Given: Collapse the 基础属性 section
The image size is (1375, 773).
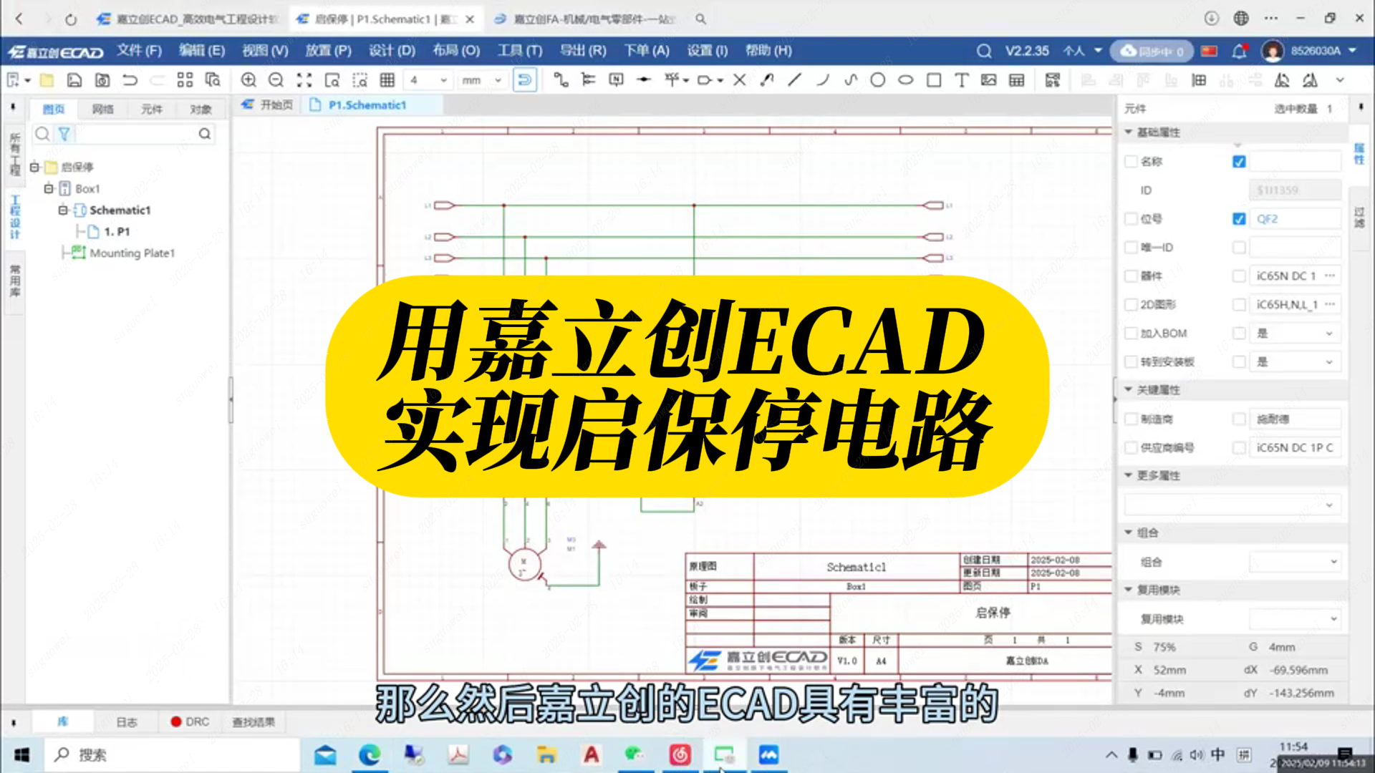Looking at the screenshot, I should coord(1128,132).
